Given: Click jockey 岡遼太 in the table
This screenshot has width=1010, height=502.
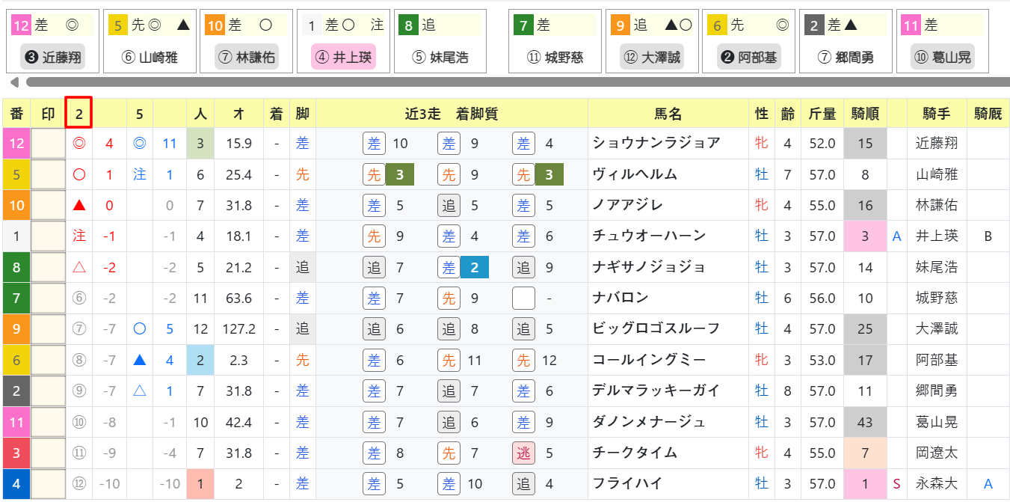Looking at the screenshot, I should 937,453.
